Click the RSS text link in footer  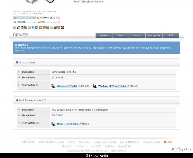point(169,142)
